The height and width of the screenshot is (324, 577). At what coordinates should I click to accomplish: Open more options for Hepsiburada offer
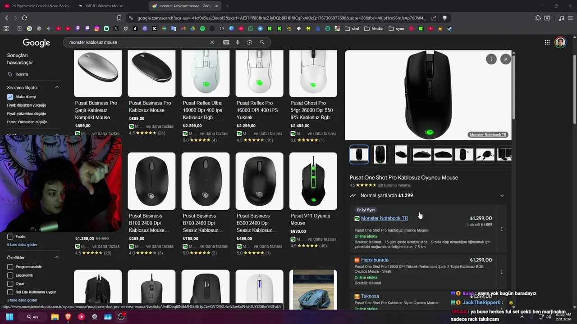pos(502,272)
